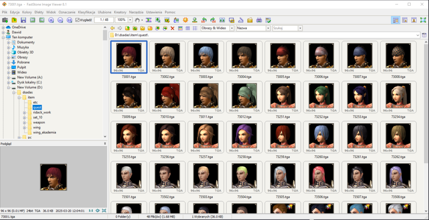Select the second layout view button
Screen dimensions: 429x220
coord(405,20)
